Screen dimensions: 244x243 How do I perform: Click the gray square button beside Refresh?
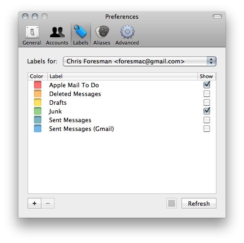click(x=171, y=203)
